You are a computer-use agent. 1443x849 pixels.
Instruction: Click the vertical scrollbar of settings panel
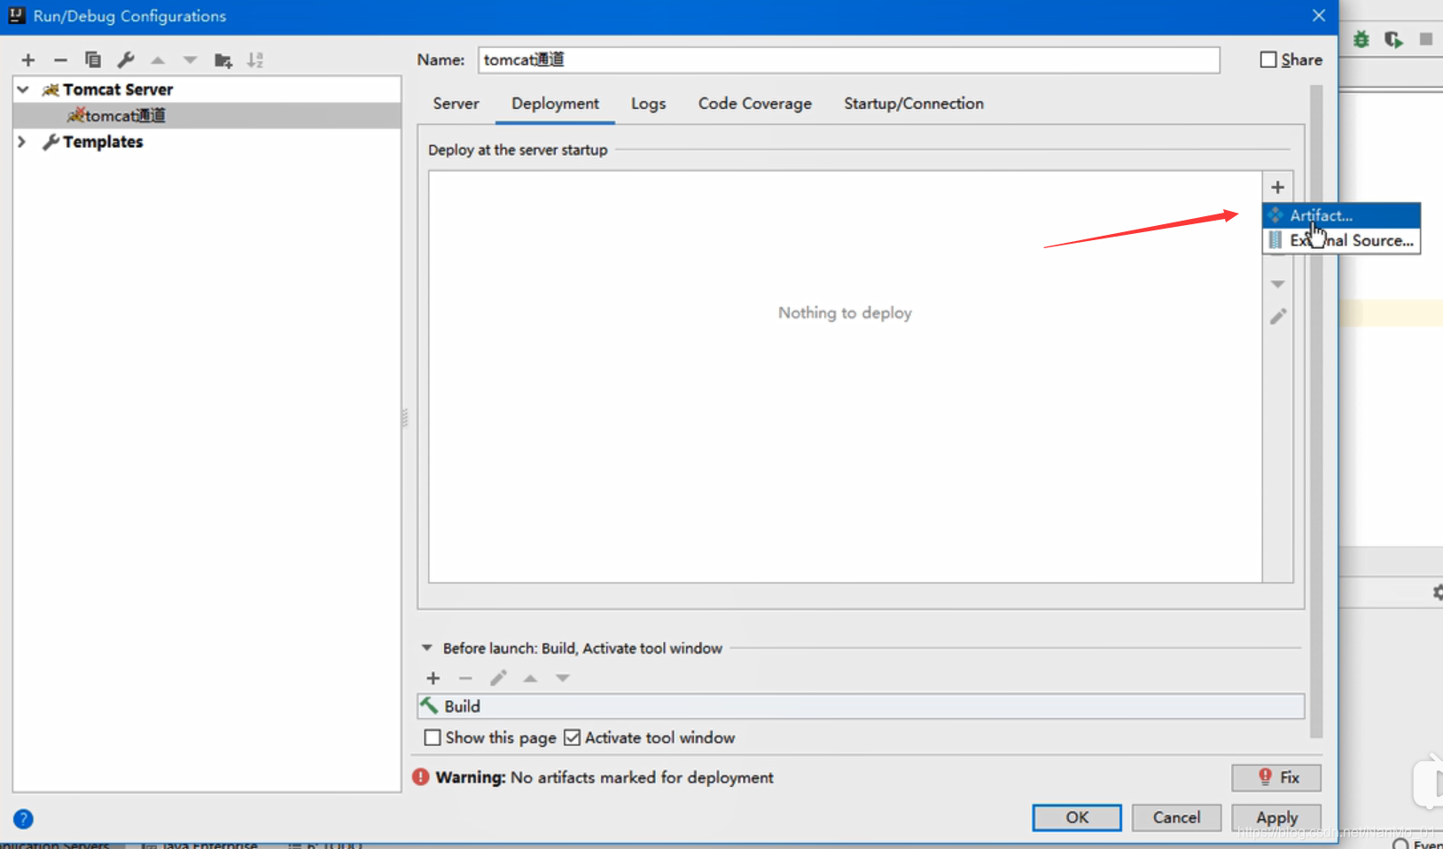[x=1316, y=411]
